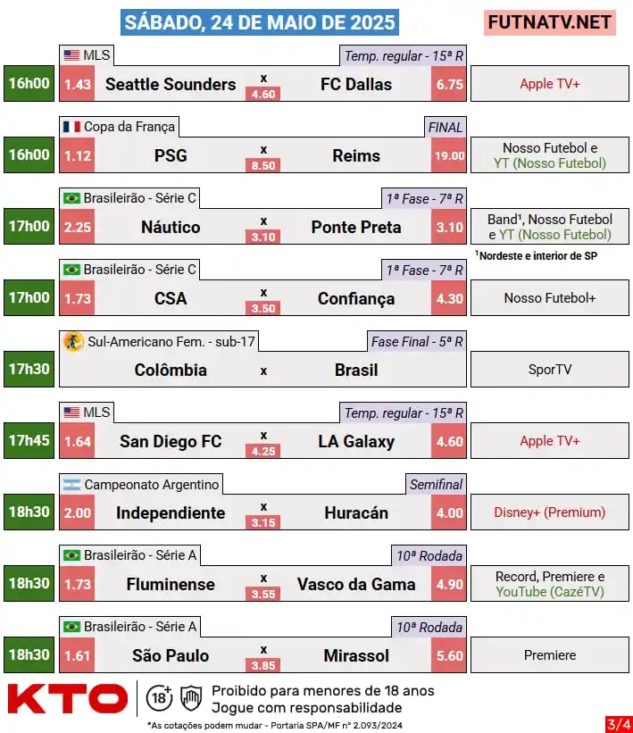Screen dimensions: 633x733
Task: Click the 18+ age restriction icon
Action: pyautogui.click(x=159, y=698)
